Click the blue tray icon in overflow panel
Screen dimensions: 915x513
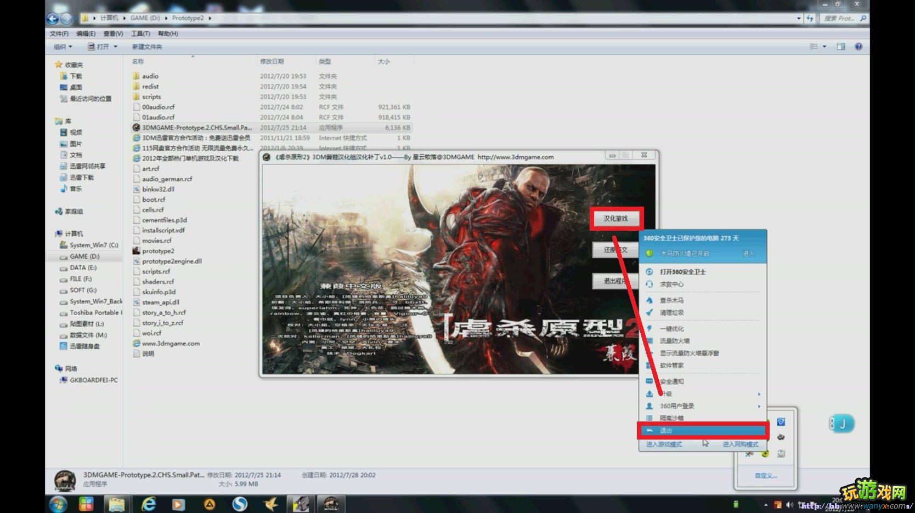pos(781,422)
